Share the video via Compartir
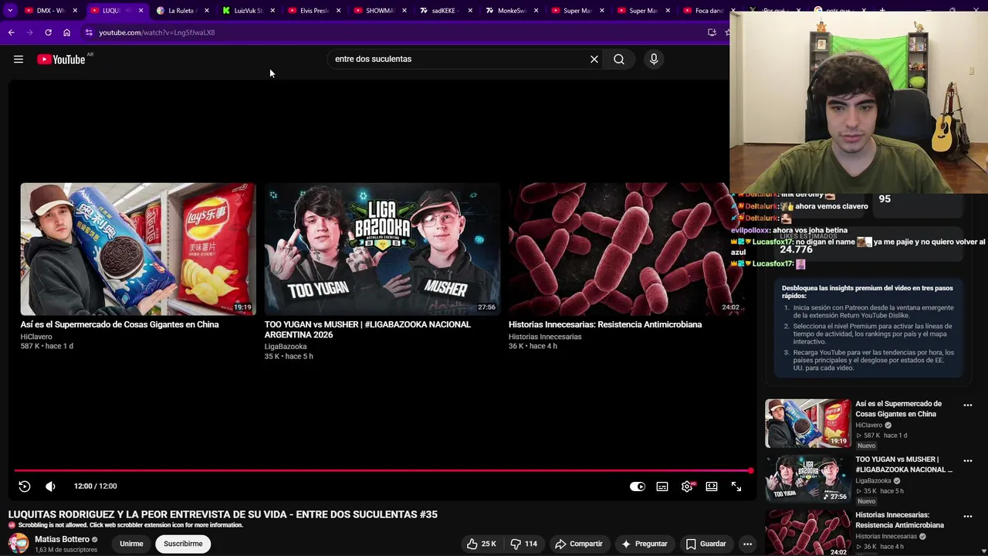Screen dimensions: 988x556 [x=579, y=544]
